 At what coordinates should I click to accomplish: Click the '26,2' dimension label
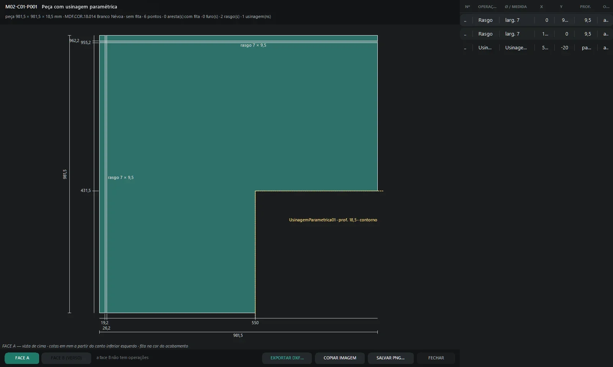coord(107,328)
